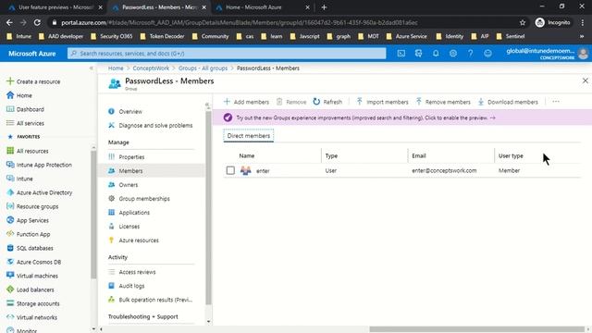This screenshot has width=592, height=333.
Task: Open the Sentinel bookmark folder
Action: pos(511,36)
